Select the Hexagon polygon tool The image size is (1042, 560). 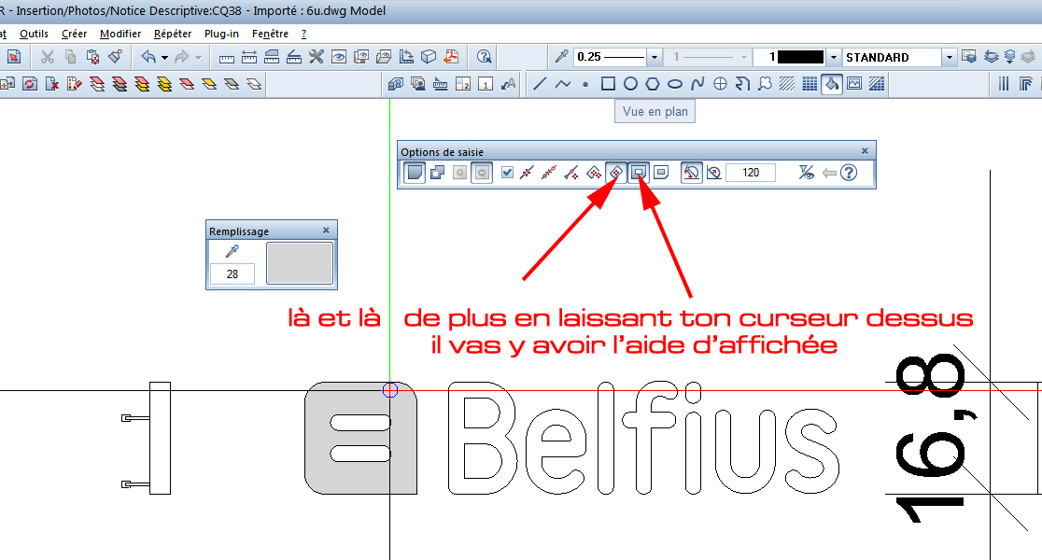[653, 84]
